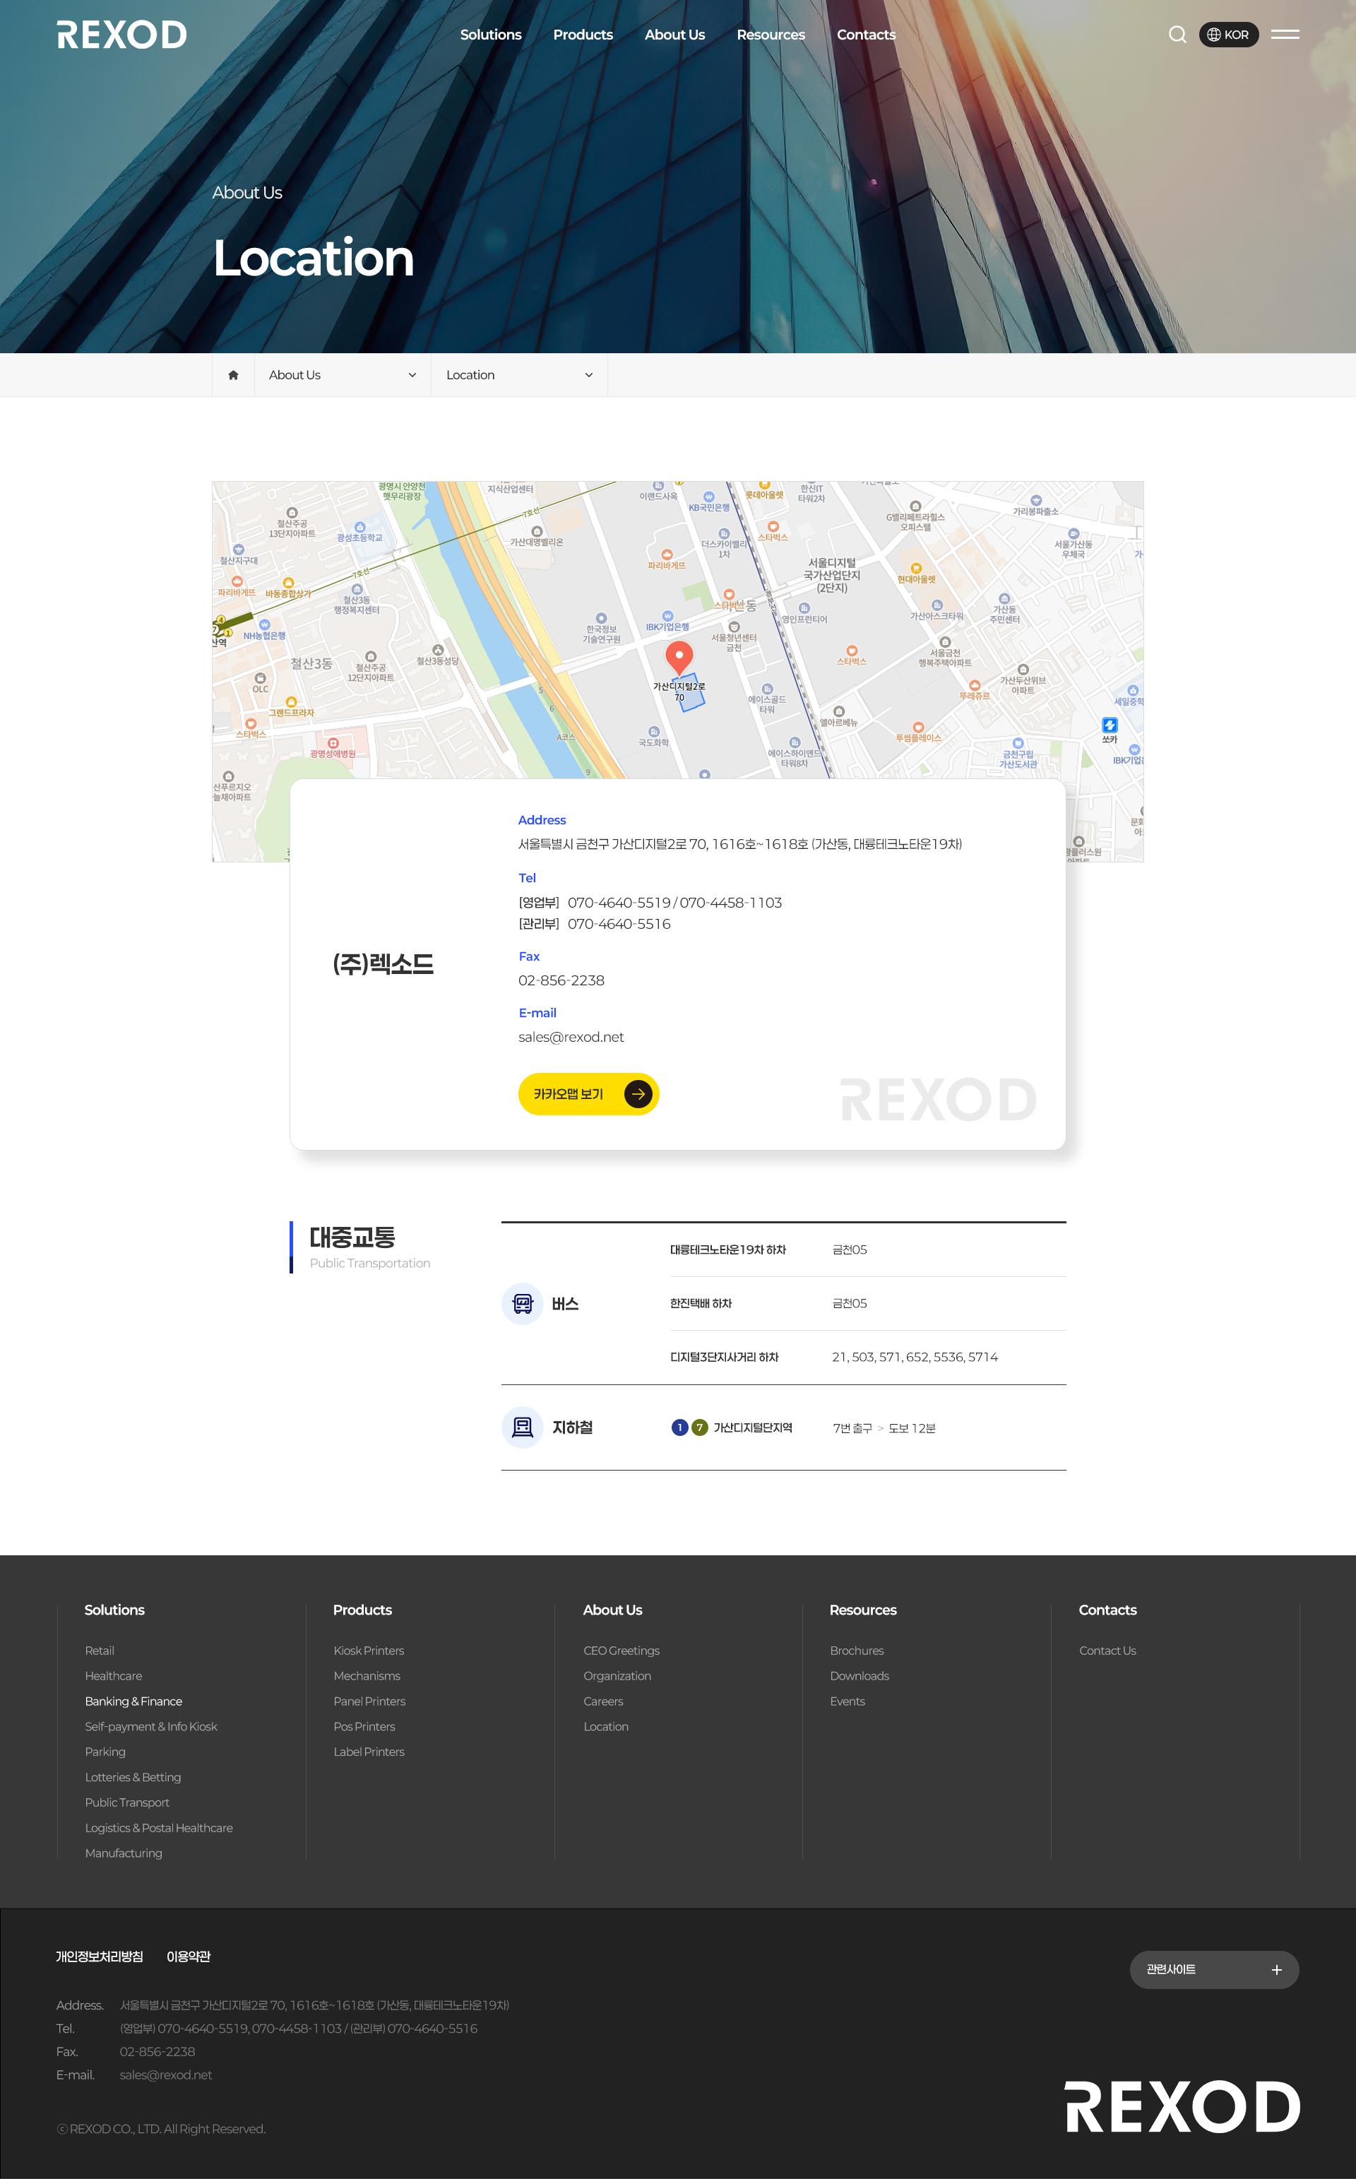This screenshot has width=1356, height=2179.
Task: Click the footer REXOD logo
Action: [1182, 2106]
